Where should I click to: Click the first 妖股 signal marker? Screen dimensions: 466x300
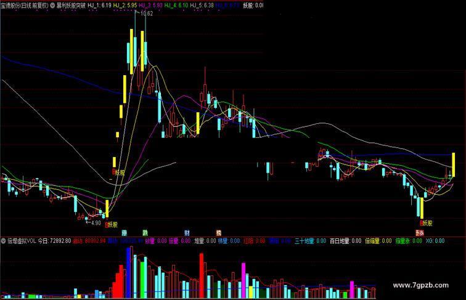[120, 172]
